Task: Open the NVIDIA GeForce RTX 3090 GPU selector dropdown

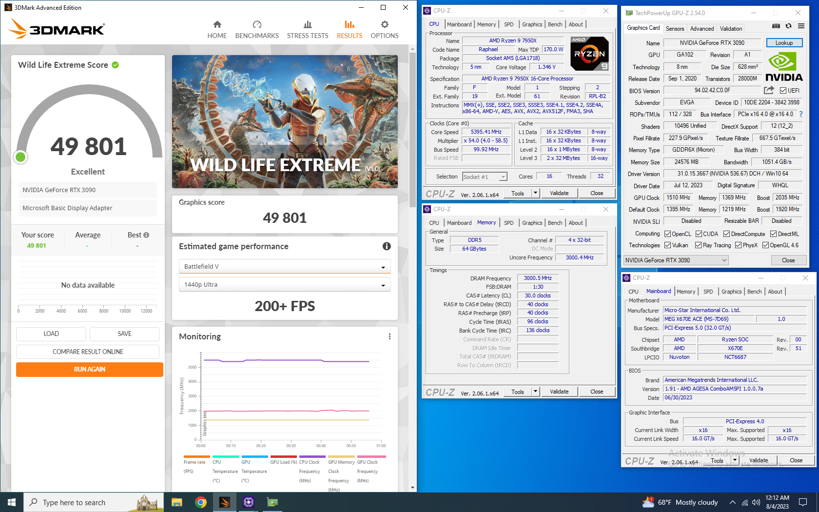Action: click(676, 260)
